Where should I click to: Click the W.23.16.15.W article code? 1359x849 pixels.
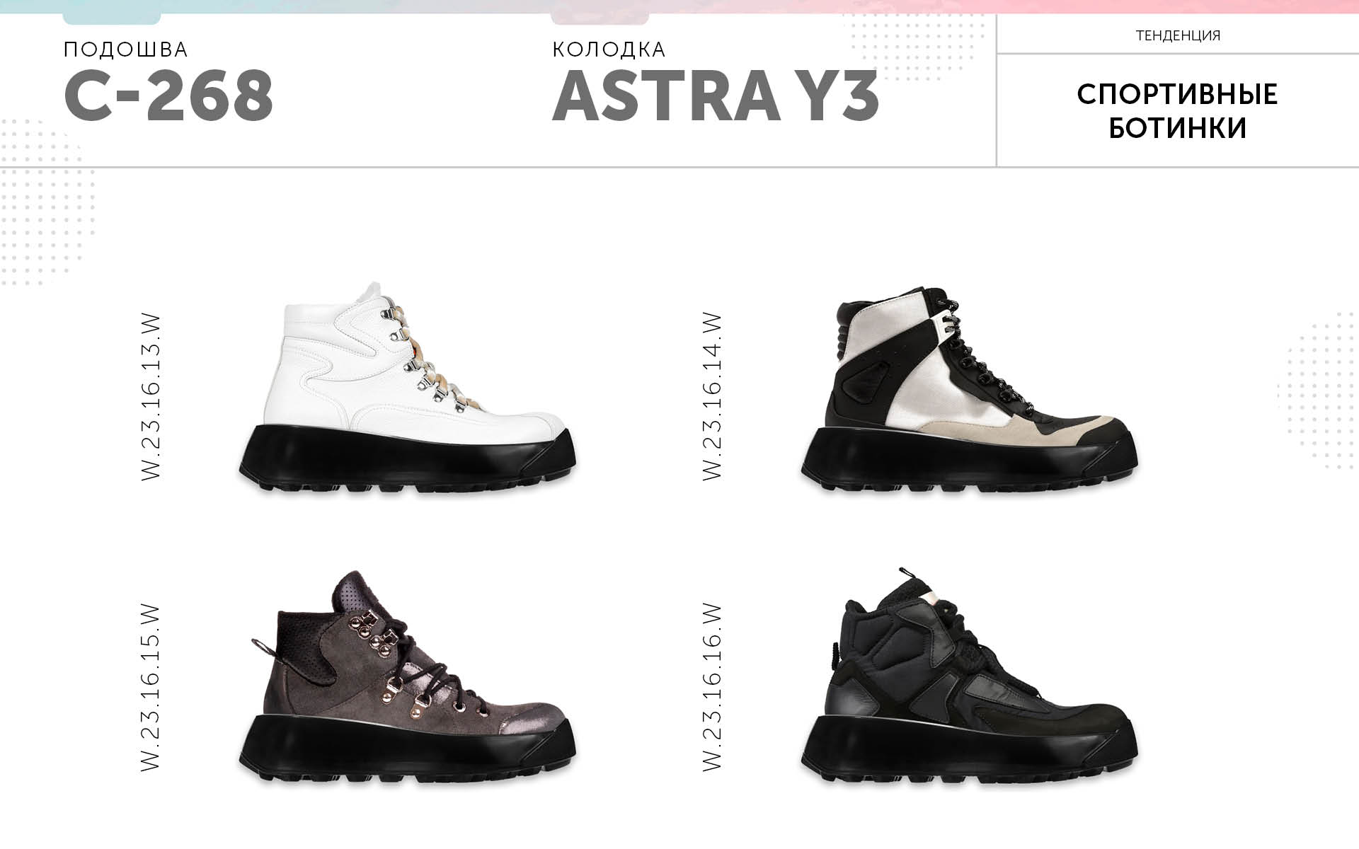151,687
